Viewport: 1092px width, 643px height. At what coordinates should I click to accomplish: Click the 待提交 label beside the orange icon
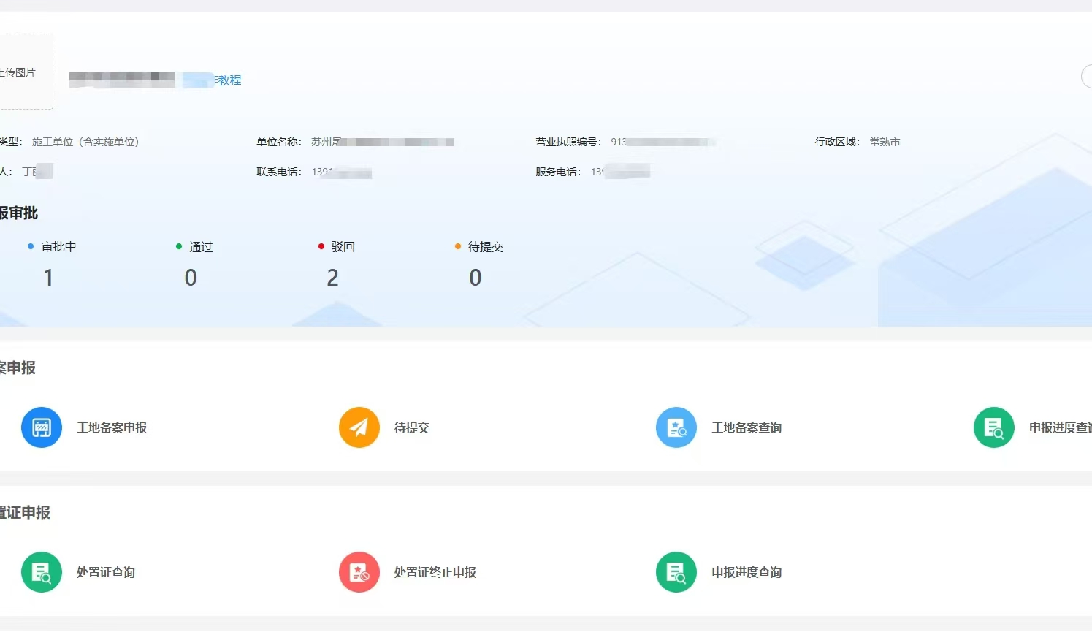tap(412, 428)
